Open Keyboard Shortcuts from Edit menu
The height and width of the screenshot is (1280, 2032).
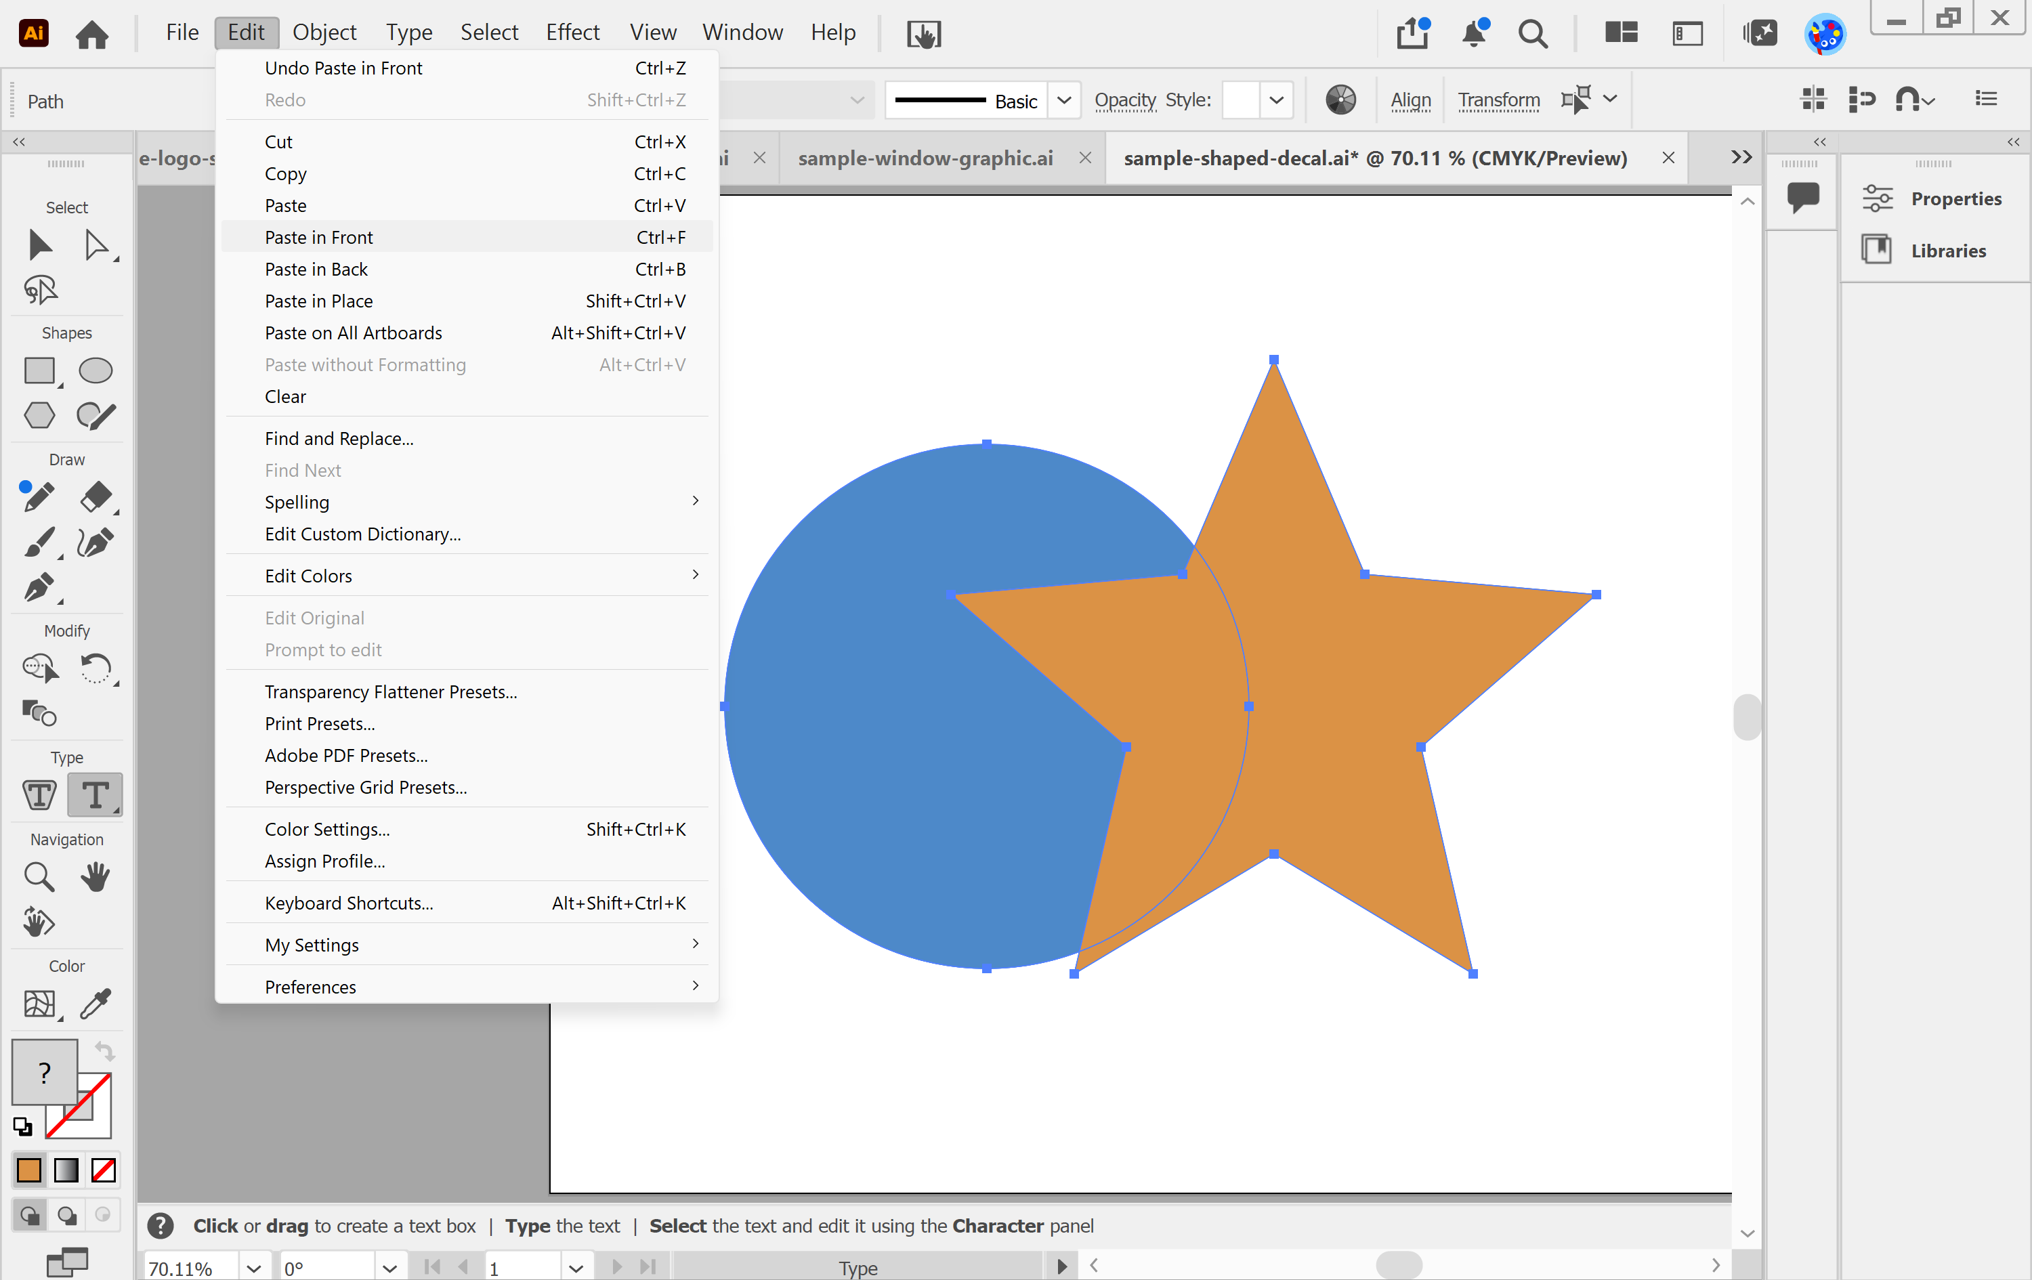tap(467, 903)
